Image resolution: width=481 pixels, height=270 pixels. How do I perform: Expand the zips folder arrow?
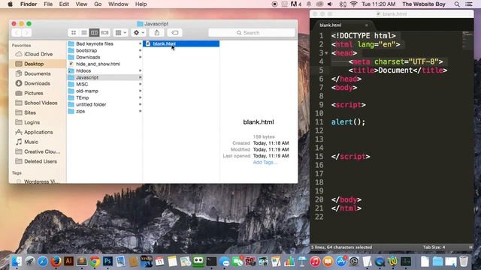click(141, 111)
